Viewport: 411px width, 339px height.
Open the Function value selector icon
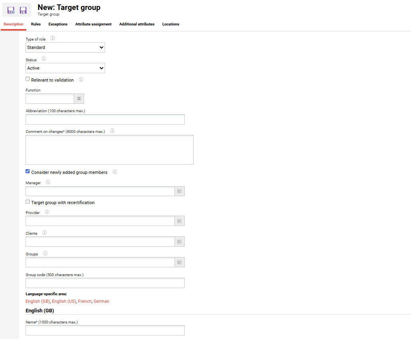tap(79, 98)
